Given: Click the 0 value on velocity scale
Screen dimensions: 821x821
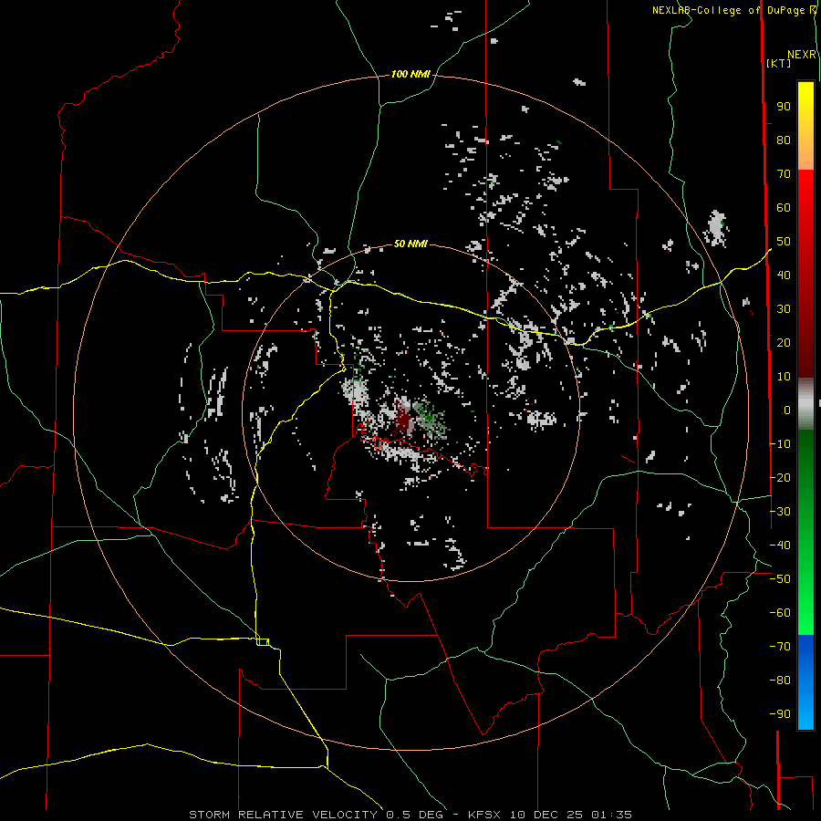Looking at the screenshot, I should 787,410.
